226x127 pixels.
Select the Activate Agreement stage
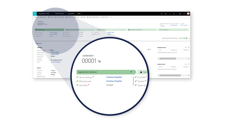pyautogui.click(x=173, y=30)
